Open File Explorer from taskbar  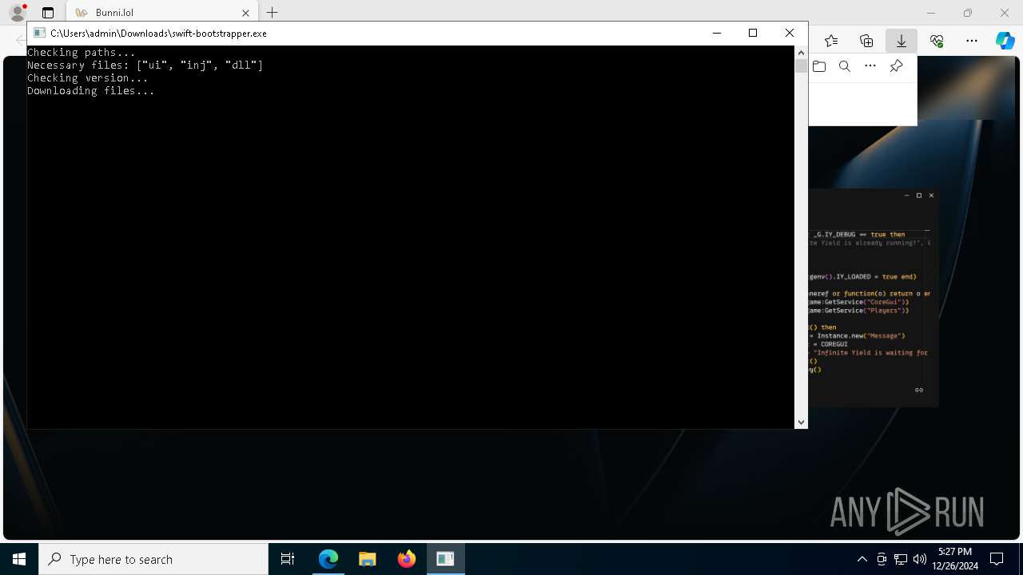tap(368, 559)
